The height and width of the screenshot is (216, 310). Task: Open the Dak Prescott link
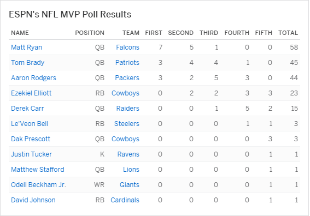point(31,139)
